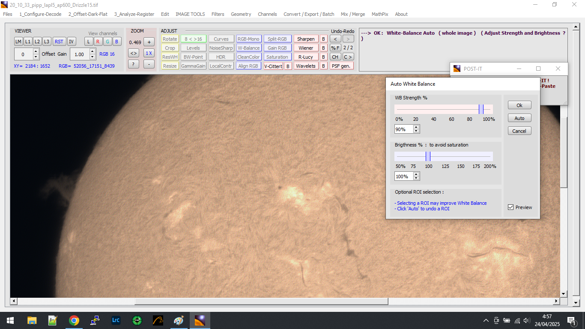This screenshot has width=585, height=329.
Task: Click the Undo back arrow button
Action: coord(335,39)
